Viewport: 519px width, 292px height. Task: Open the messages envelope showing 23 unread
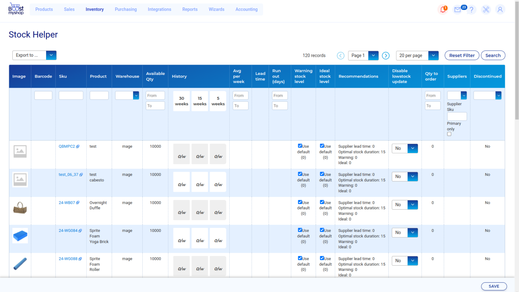click(457, 9)
